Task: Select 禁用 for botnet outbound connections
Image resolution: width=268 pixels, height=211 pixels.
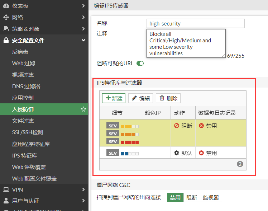Action: click(175, 197)
